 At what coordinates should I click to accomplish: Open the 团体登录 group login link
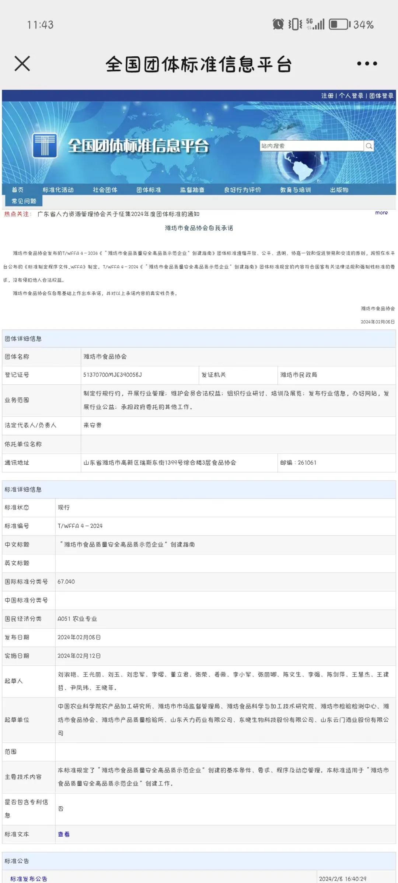381,96
